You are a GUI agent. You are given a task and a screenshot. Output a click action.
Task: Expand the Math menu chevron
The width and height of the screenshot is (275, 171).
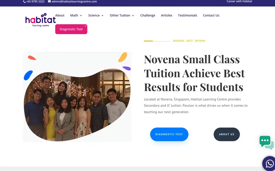point(81,15)
